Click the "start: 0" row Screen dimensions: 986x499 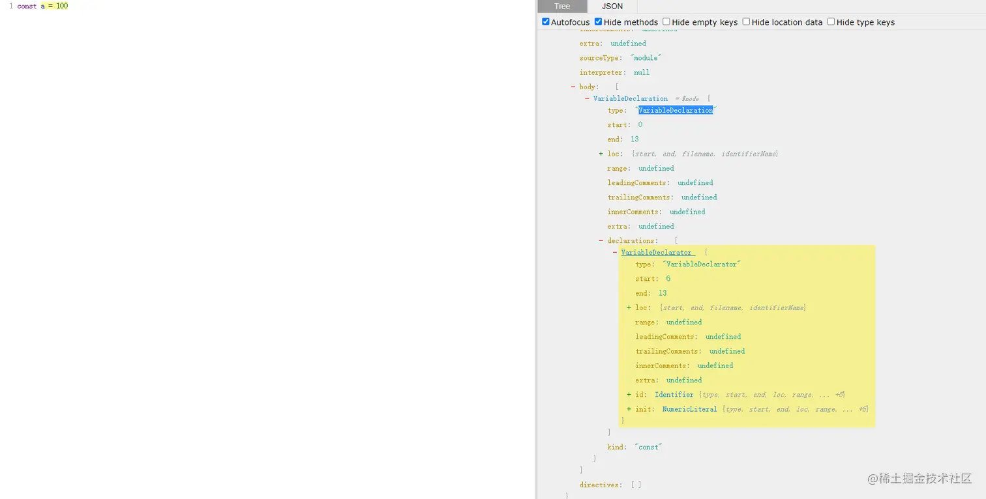click(x=625, y=124)
